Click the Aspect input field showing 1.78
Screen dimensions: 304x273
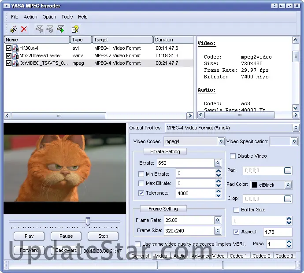[278, 232]
